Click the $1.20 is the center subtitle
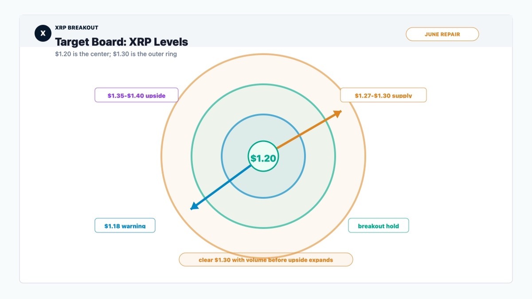 click(116, 54)
